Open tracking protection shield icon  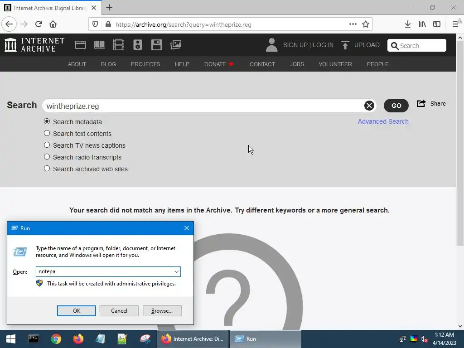tap(95, 24)
